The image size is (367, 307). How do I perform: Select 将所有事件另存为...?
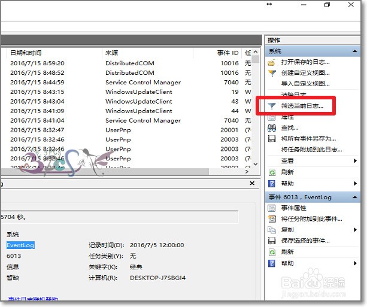[308, 139]
